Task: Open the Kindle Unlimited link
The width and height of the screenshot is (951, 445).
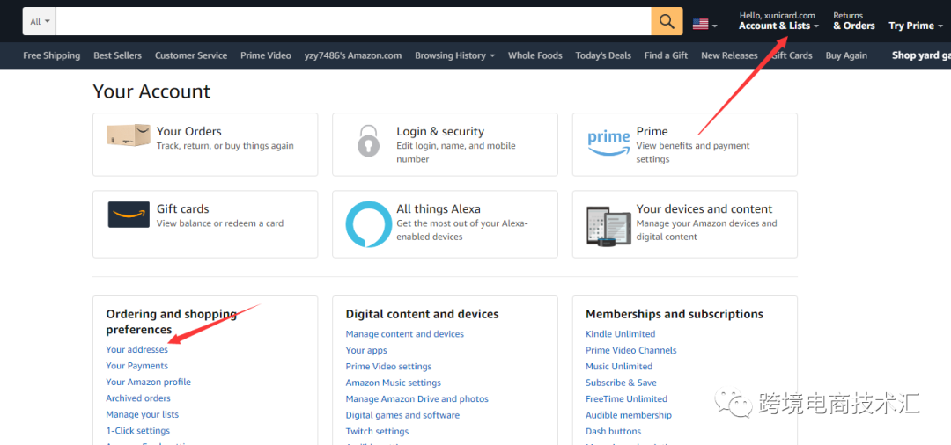Action: (x=621, y=334)
